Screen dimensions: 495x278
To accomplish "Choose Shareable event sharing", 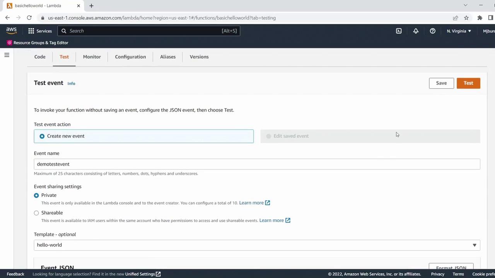I will tap(36, 213).
